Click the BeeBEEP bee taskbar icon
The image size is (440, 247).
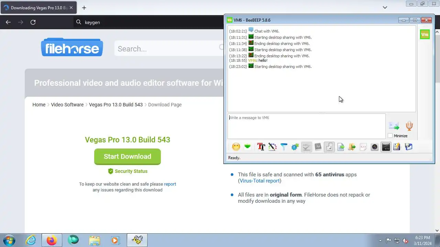[137, 240]
